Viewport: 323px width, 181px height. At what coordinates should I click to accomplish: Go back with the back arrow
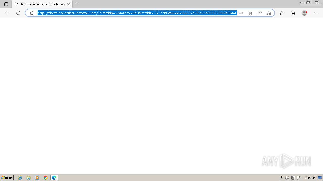[x=7, y=13]
